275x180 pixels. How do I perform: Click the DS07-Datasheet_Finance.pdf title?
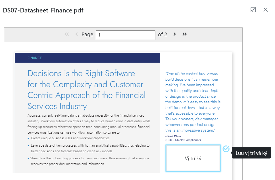point(43,10)
